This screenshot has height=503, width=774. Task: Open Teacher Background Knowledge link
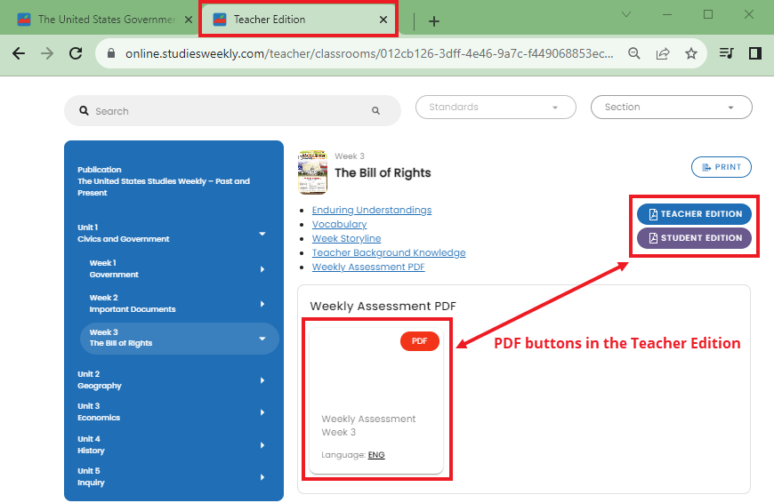389,253
